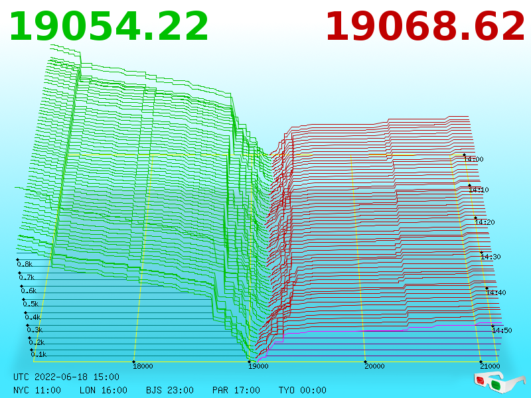Select the 14:20 time marker
The width and height of the screenshot is (531, 398).
point(485,222)
